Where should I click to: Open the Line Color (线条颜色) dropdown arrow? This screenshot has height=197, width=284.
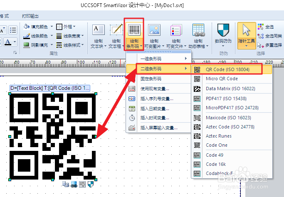tap(52, 36)
